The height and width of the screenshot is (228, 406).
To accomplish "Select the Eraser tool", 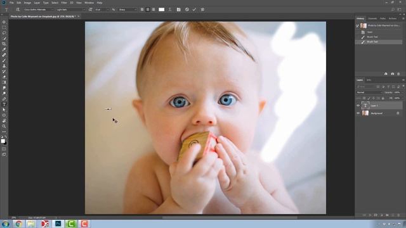I will [4, 77].
